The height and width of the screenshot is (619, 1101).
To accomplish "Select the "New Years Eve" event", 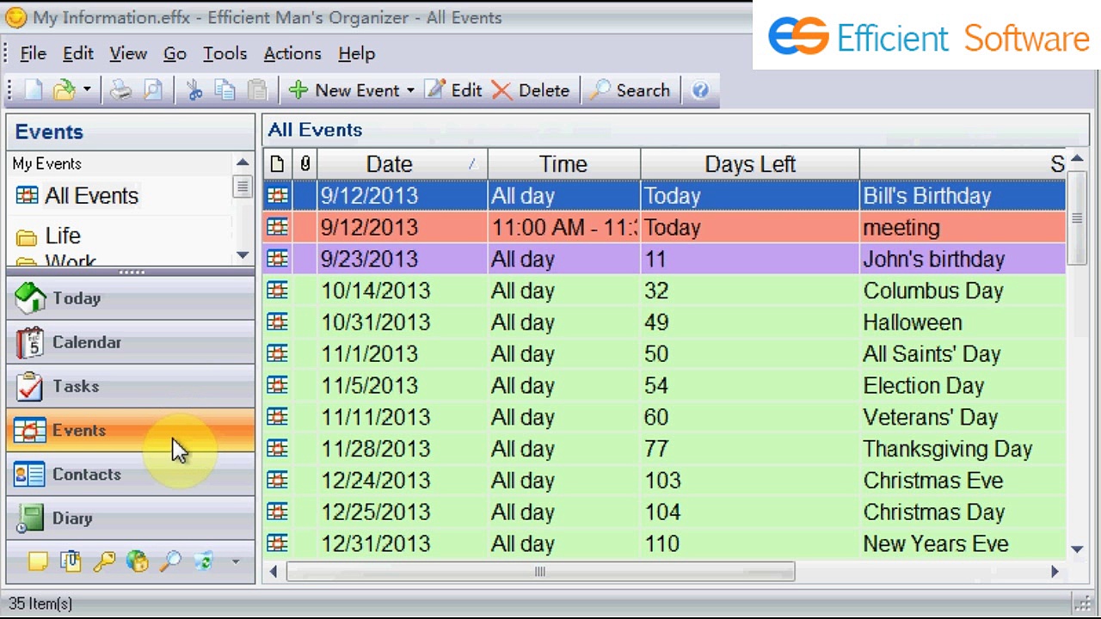I will 936,544.
